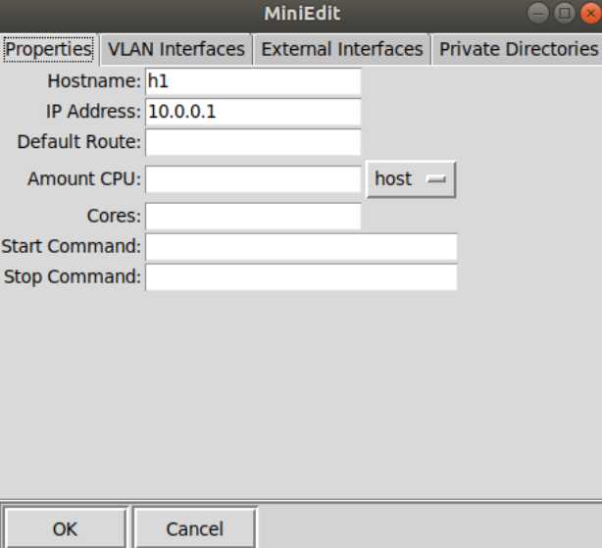Click the empty Default Route field

253,142
